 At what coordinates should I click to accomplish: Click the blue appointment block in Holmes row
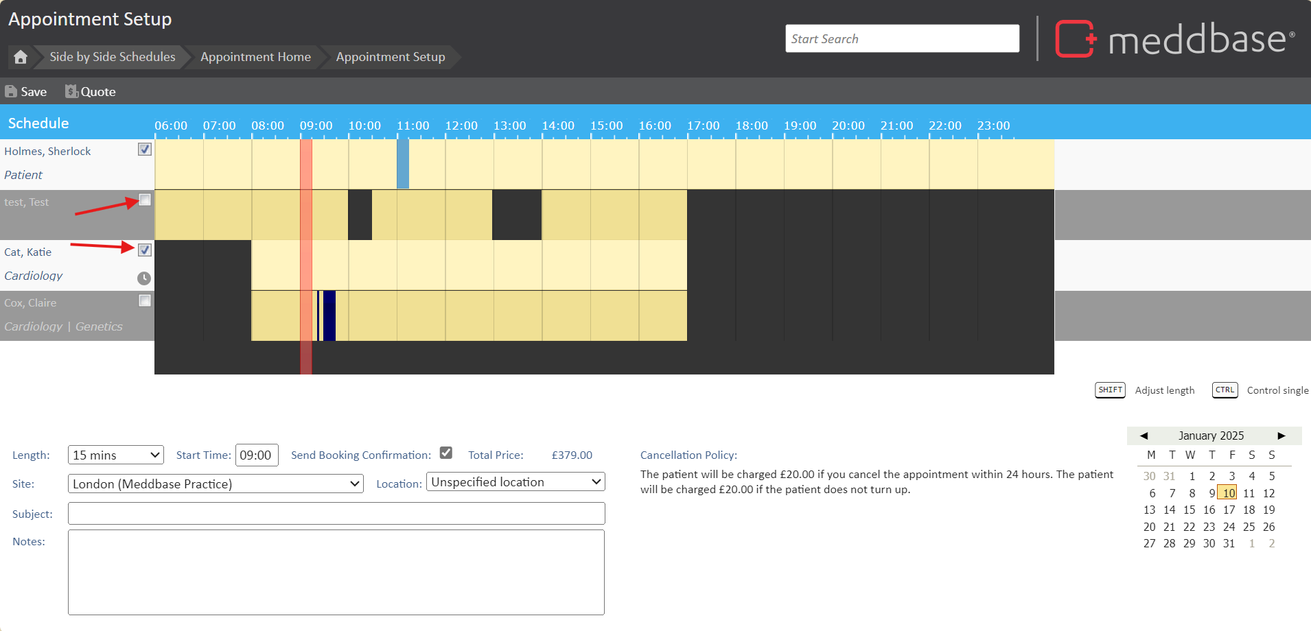point(403,164)
